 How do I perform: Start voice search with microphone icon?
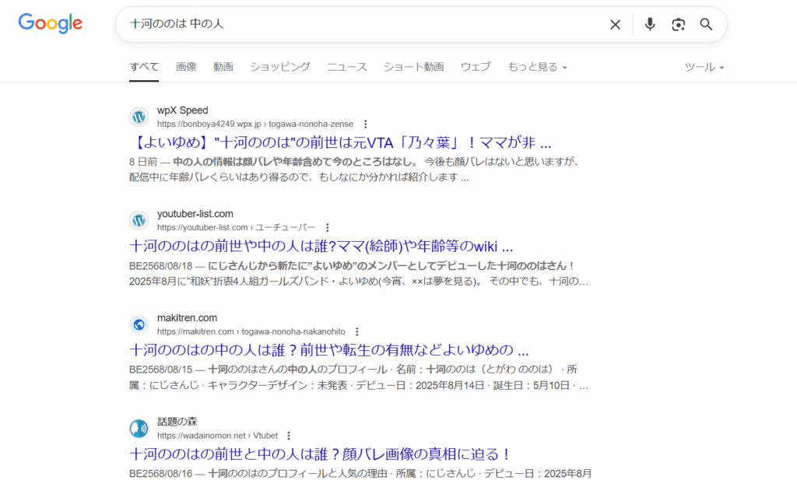pyautogui.click(x=650, y=24)
